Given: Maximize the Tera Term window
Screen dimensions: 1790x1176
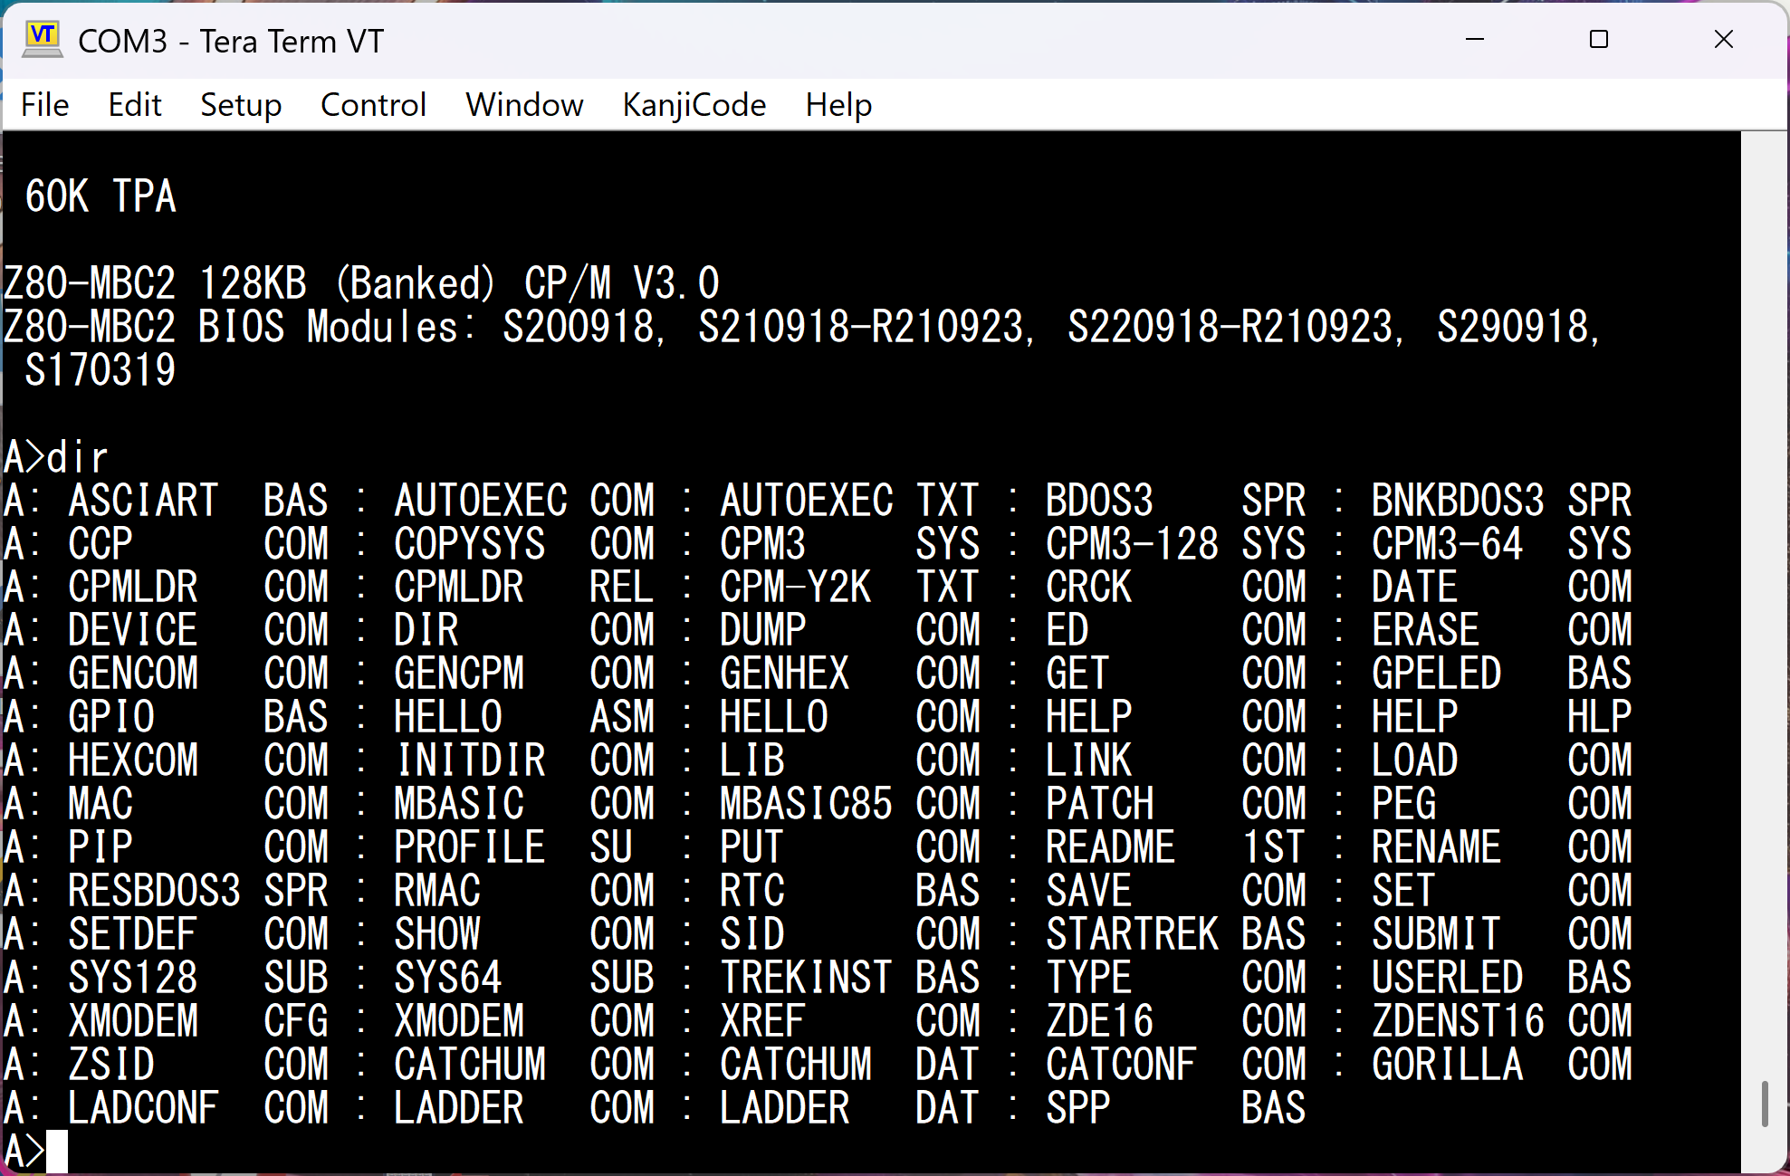Looking at the screenshot, I should click(x=1599, y=40).
